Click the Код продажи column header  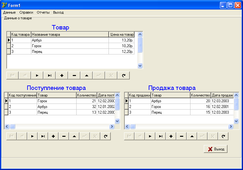(x=140, y=95)
